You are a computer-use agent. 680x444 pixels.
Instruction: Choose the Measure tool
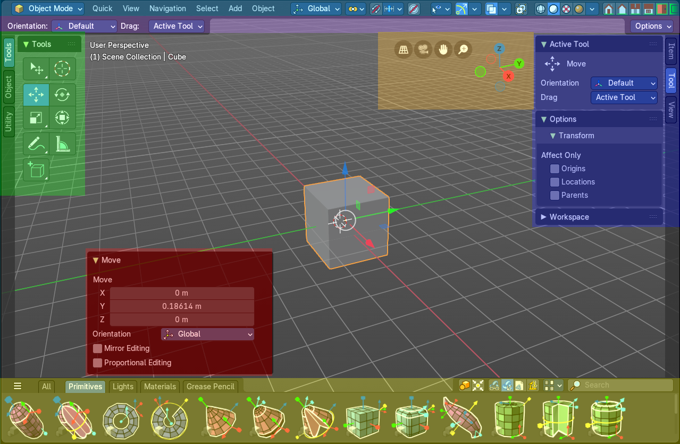pos(63,144)
